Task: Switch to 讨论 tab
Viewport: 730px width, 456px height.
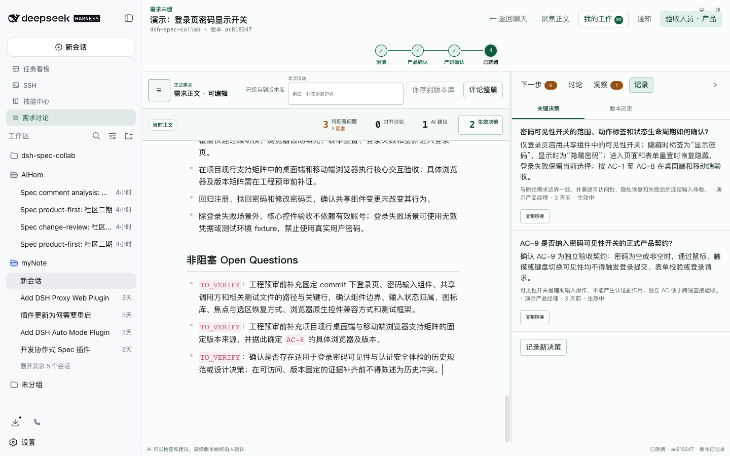Action: pyautogui.click(x=575, y=85)
